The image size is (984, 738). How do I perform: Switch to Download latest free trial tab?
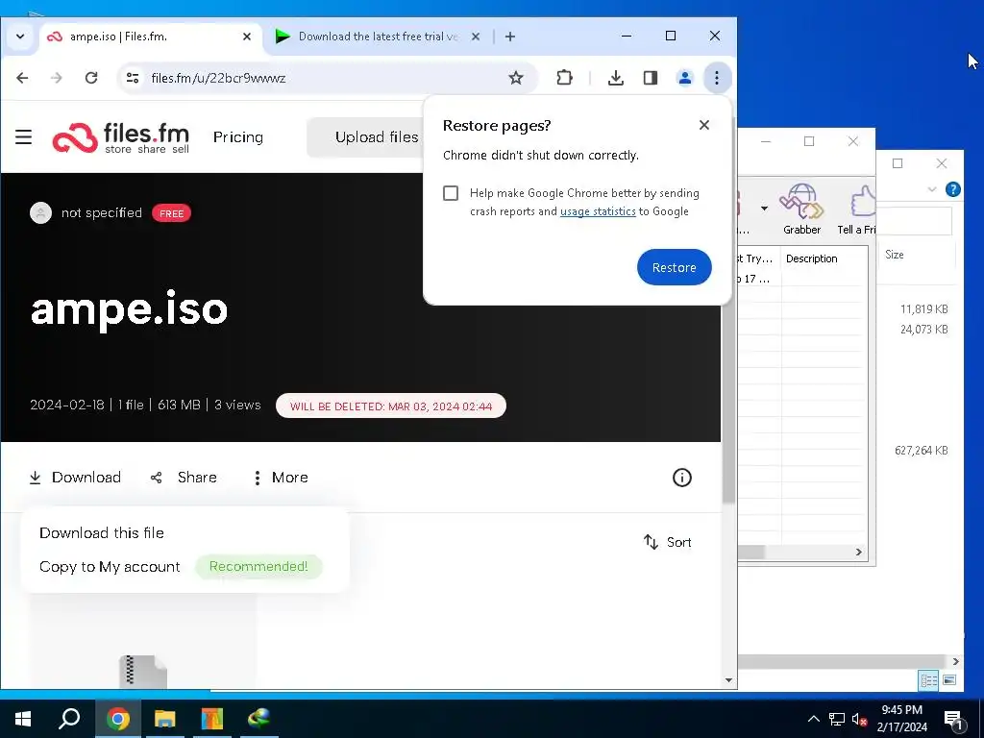pos(378,37)
